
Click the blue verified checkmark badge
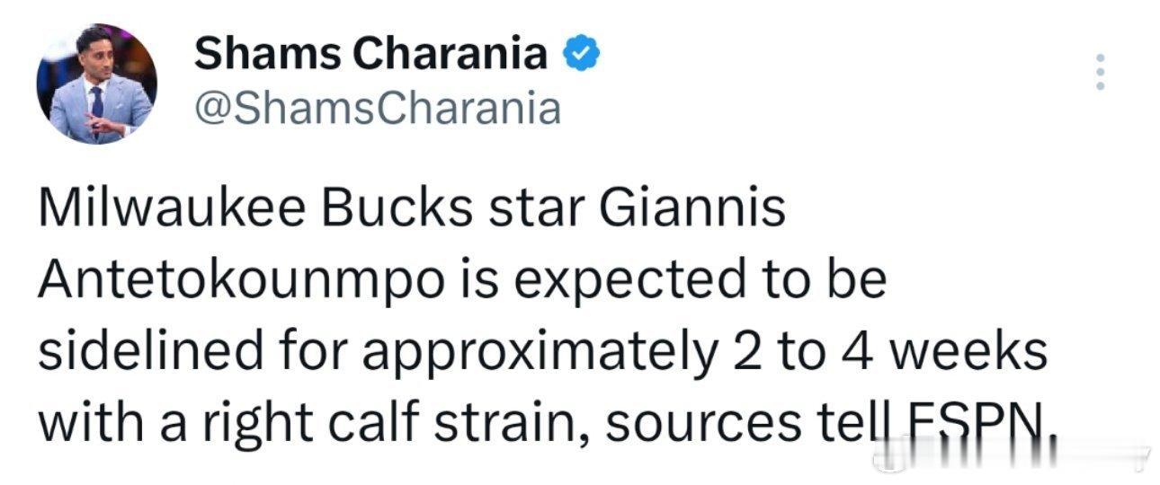click(581, 55)
